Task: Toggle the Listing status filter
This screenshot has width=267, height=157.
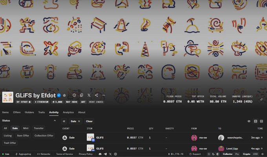Action: [8, 135]
